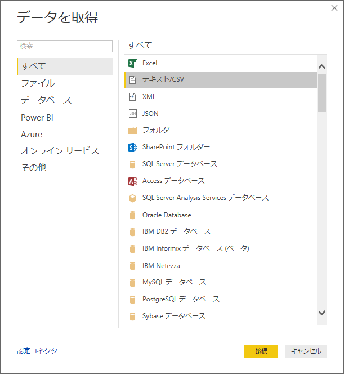Viewport: 344px width, 374px height.
Task: Click the Excel connector icon
Action: [133, 63]
